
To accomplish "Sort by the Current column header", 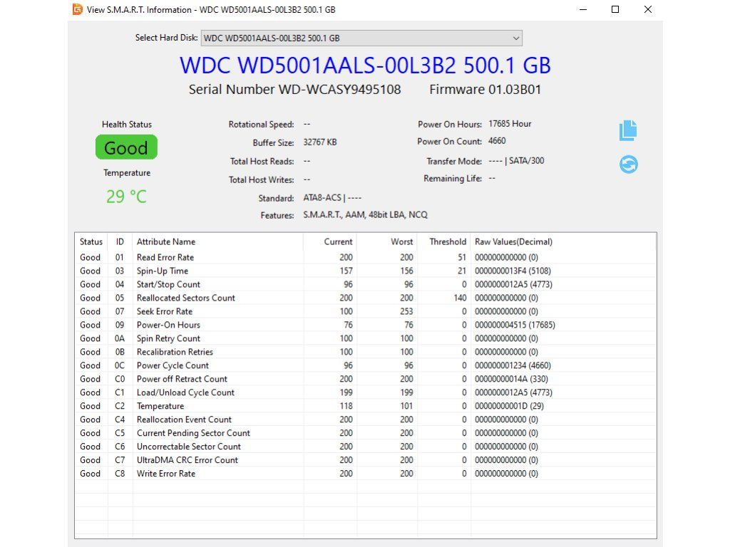I will pos(338,241).
